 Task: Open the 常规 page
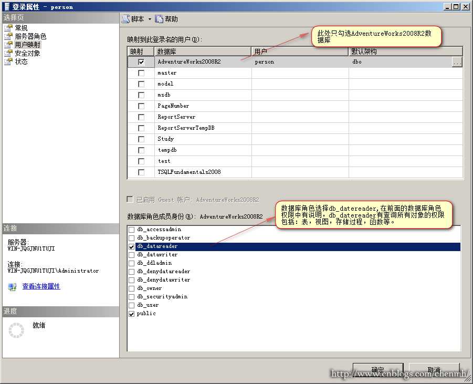pyautogui.click(x=21, y=28)
